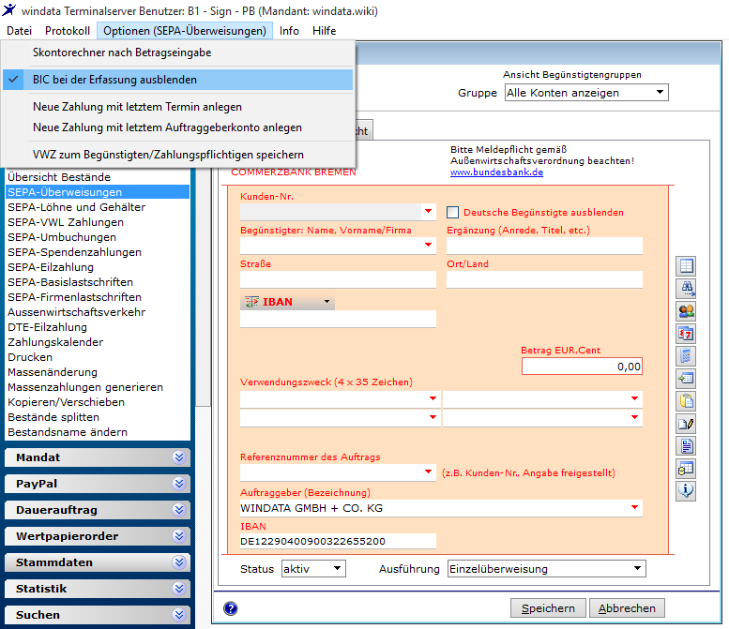
Task: Open the Hilfe menu
Action: [324, 31]
